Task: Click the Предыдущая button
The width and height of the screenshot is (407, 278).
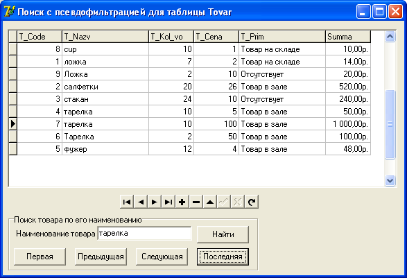Action: point(101,257)
